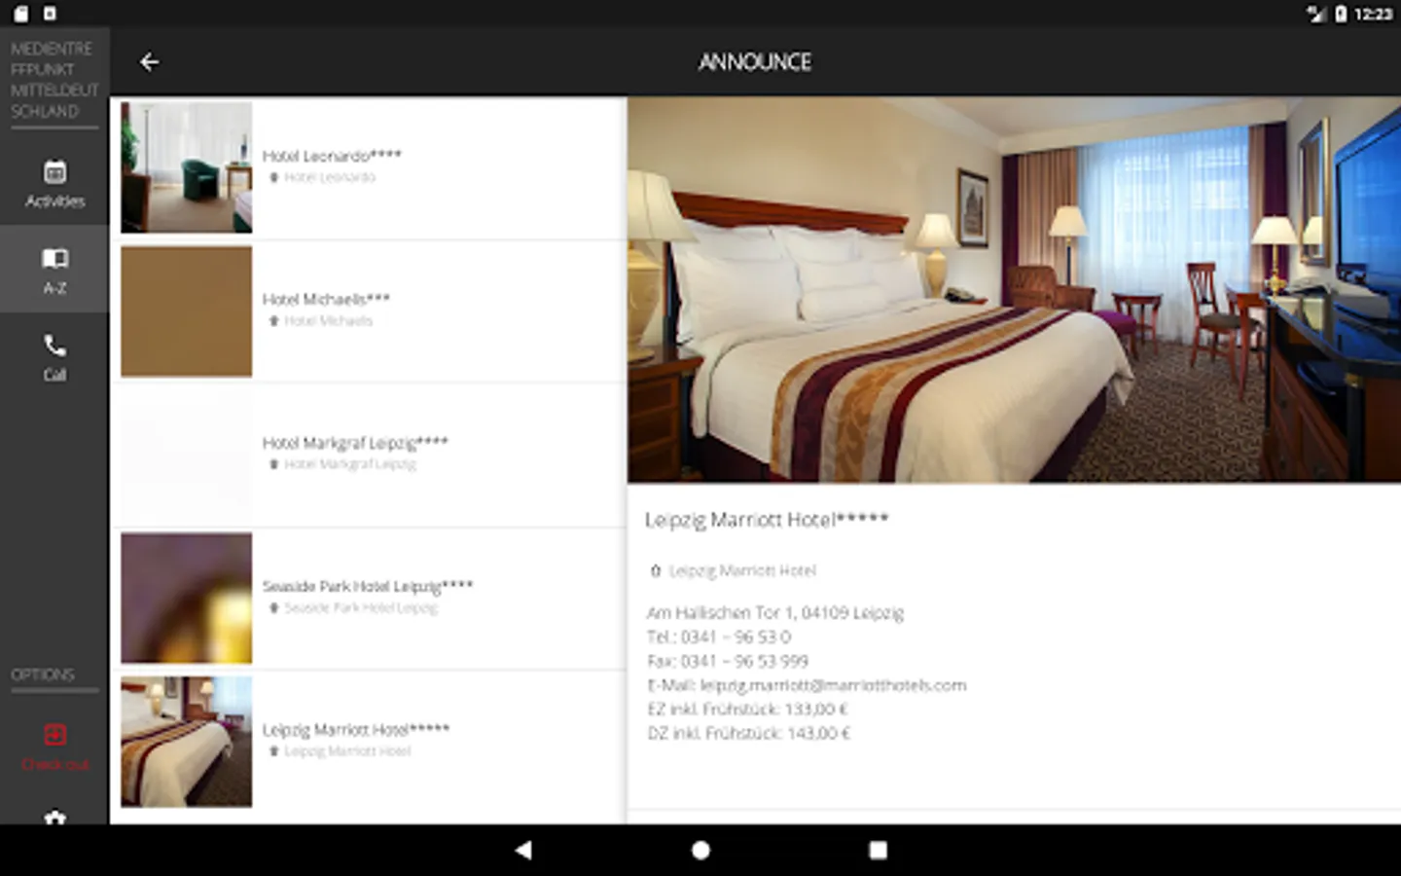This screenshot has width=1401, height=876.
Task: Open the battery status icon
Action: click(1341, 14)
